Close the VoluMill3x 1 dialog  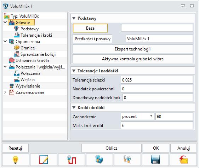pyautogui.click(x=192, y=6)
